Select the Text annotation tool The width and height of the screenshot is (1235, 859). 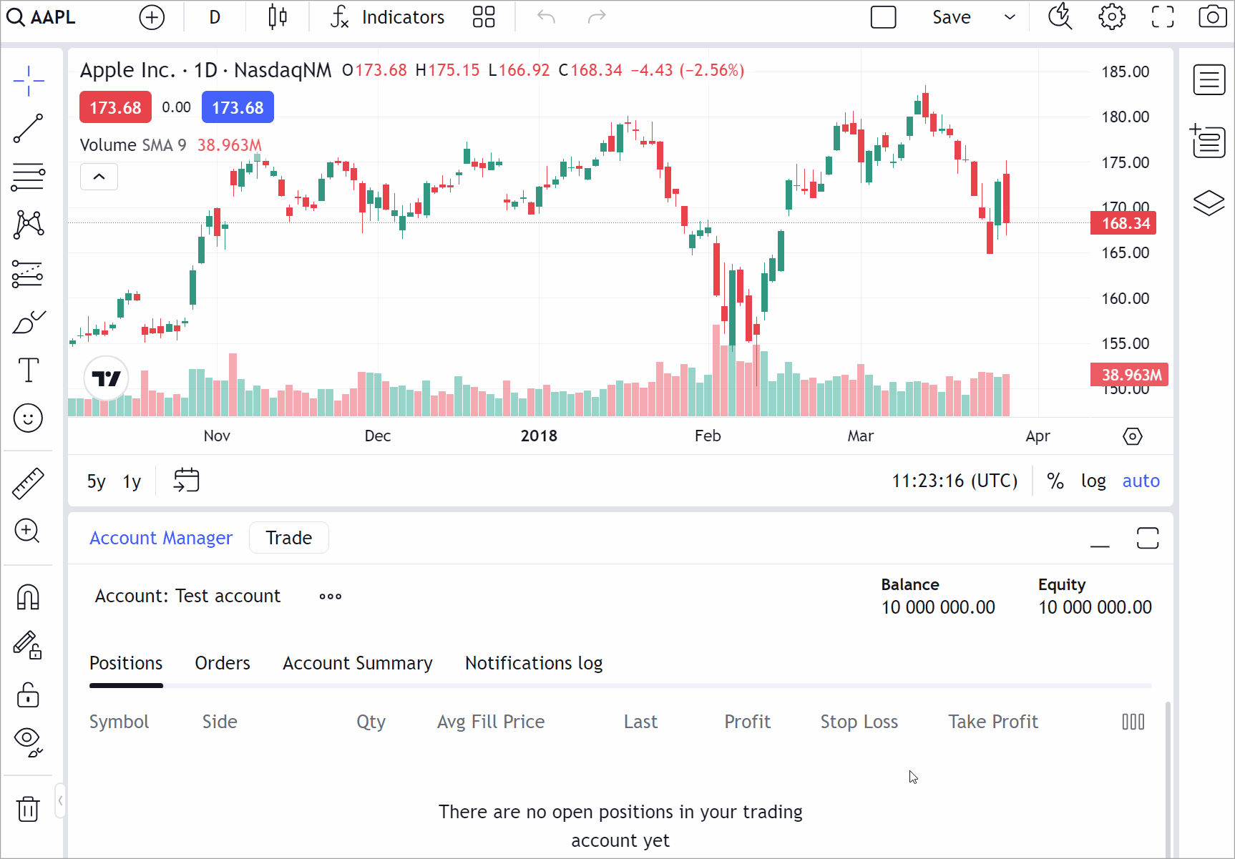(x=28, y=370)
